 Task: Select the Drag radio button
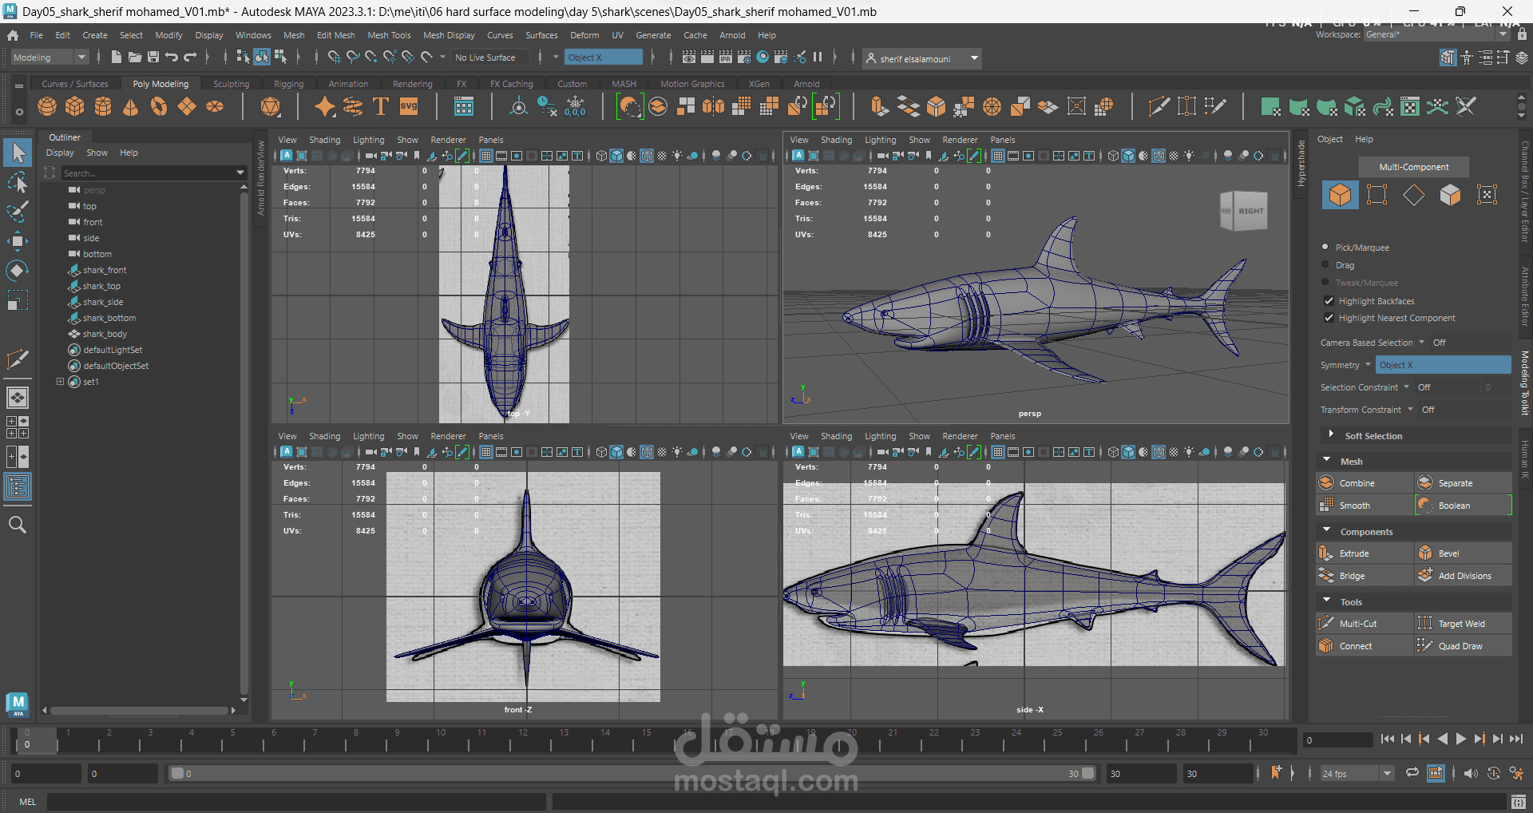point(1326,265)
